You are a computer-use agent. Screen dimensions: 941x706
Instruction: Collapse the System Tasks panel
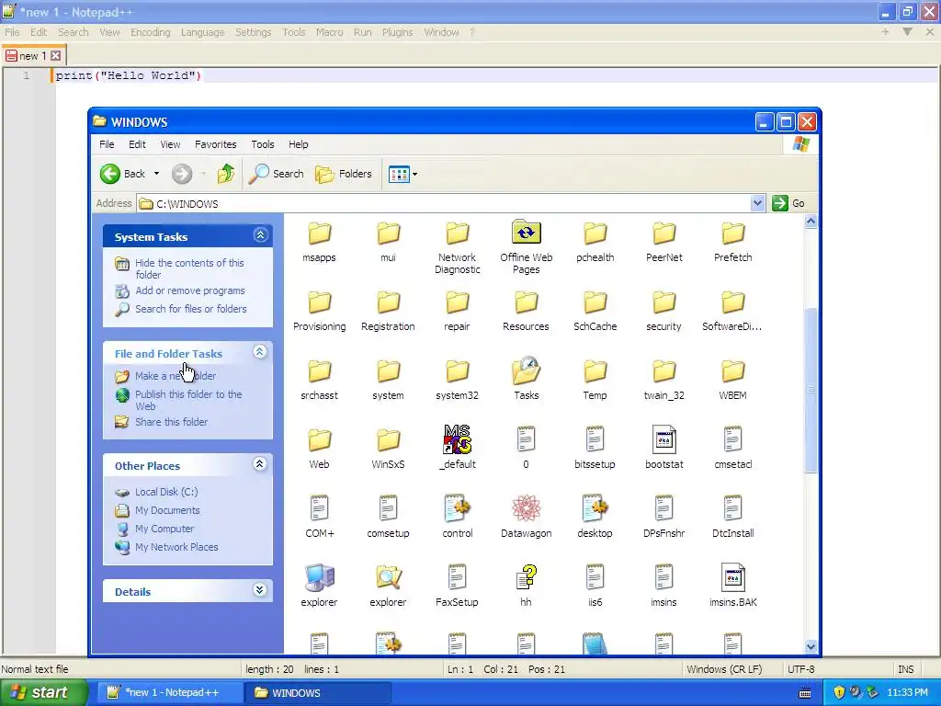tap(260, 235)
